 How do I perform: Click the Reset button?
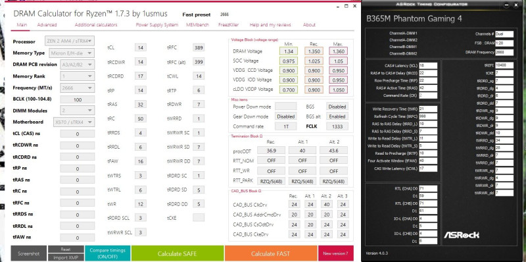[x=66, y=249]
